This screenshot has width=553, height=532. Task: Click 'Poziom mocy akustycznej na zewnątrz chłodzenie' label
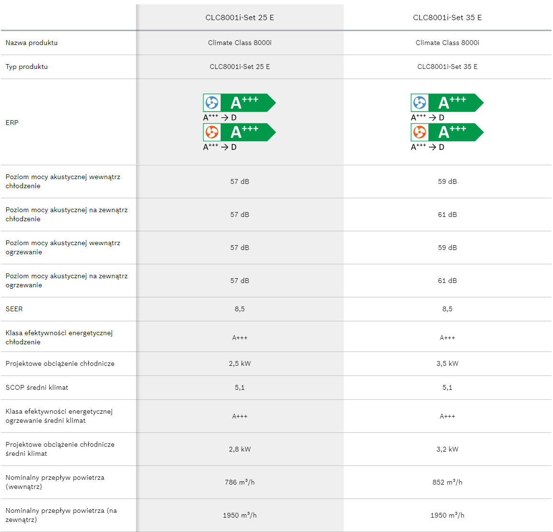coord(67,215)
